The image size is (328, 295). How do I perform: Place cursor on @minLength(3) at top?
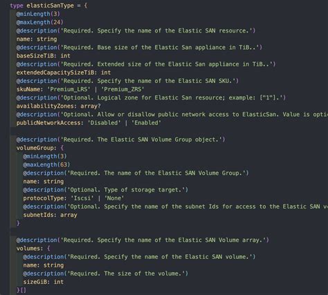pos(38,14)
